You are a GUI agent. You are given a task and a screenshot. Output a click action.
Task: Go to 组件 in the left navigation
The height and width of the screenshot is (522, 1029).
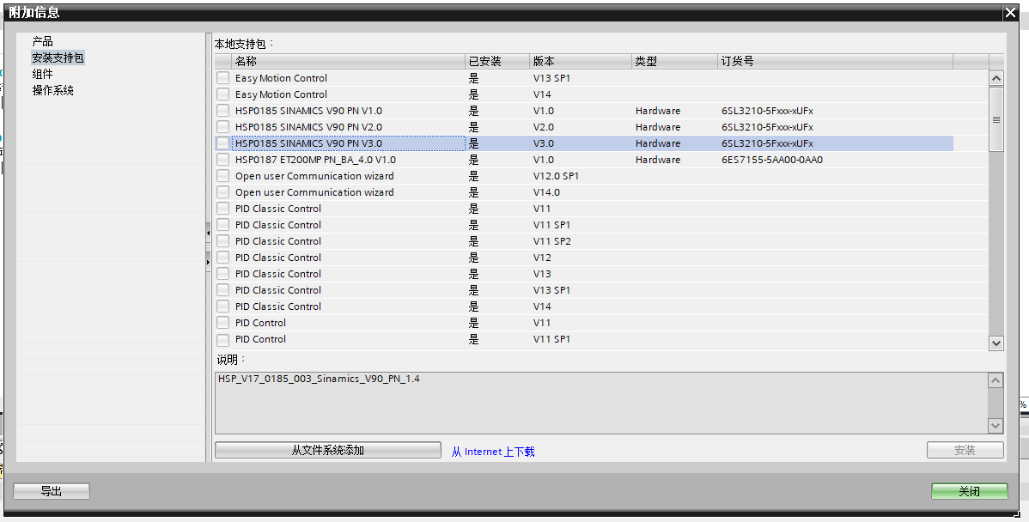[43, 74]
